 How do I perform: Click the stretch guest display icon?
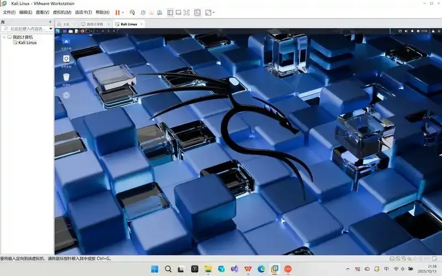[208, 12]
